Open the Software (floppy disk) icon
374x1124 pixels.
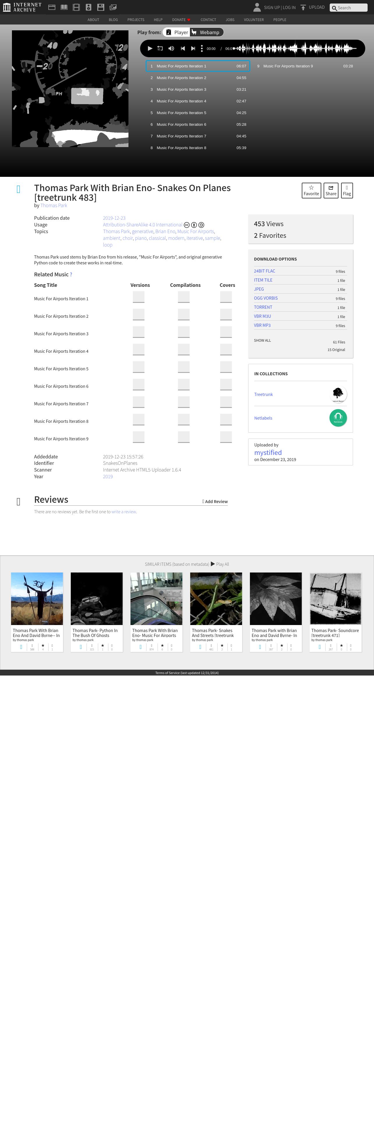[100, 7]
